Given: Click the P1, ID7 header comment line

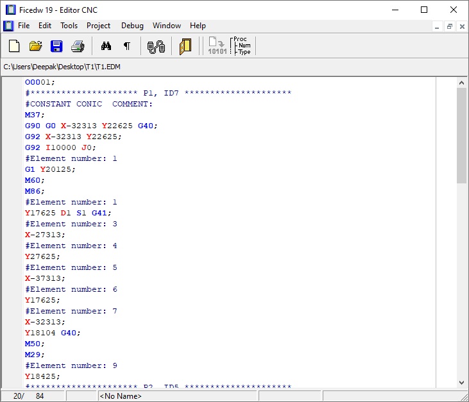Looking at the screenshot, I should (x=158, y=93).
